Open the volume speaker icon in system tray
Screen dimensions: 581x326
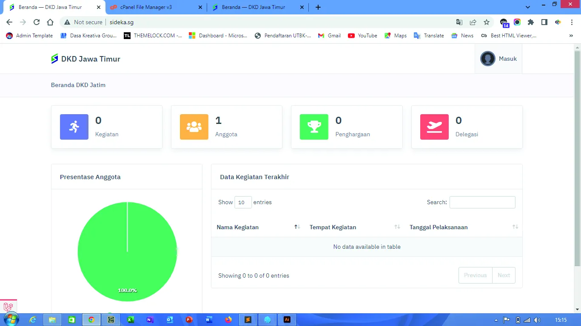click(x=537, y=320)
